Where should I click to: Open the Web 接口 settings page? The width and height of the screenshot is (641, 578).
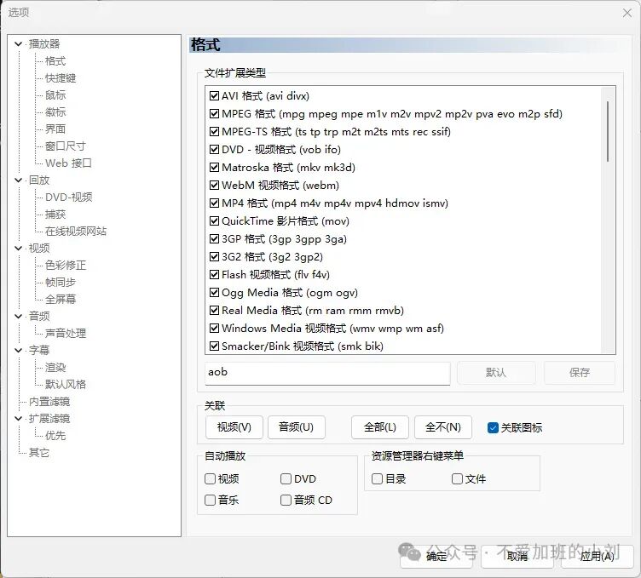(68, 163)
